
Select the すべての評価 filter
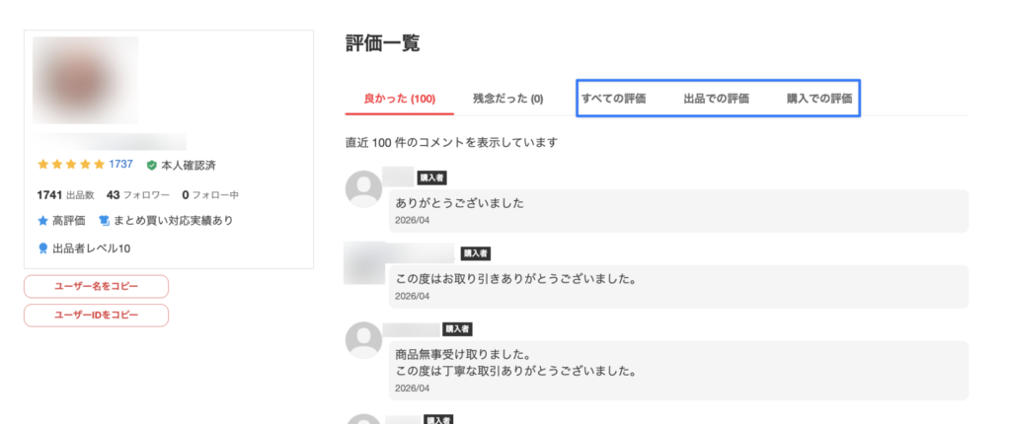[613, 99]
